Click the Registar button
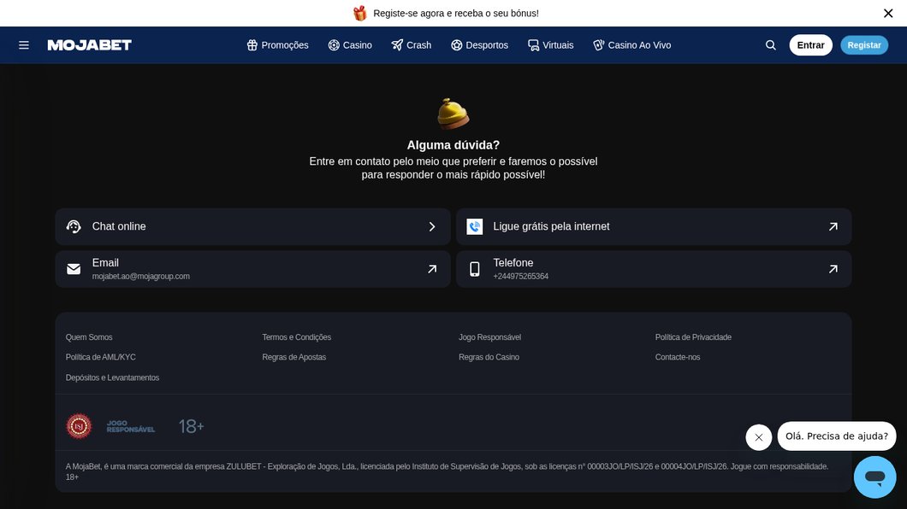The height and width of the screenshot is (509, 907). pos(864,45)
